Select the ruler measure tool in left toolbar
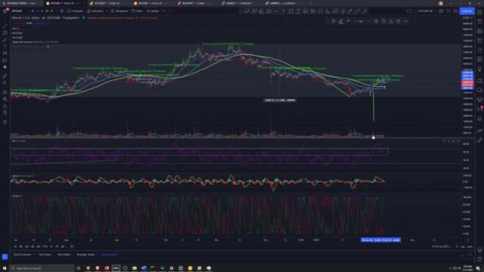 (x=5, y=76)
